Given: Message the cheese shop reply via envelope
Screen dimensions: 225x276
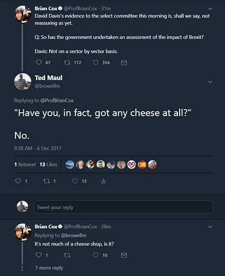Looking at the screenshot, I should pos(124,255).
